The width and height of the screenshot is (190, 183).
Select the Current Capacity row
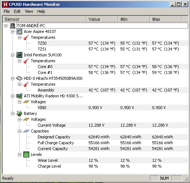(113, 149)
